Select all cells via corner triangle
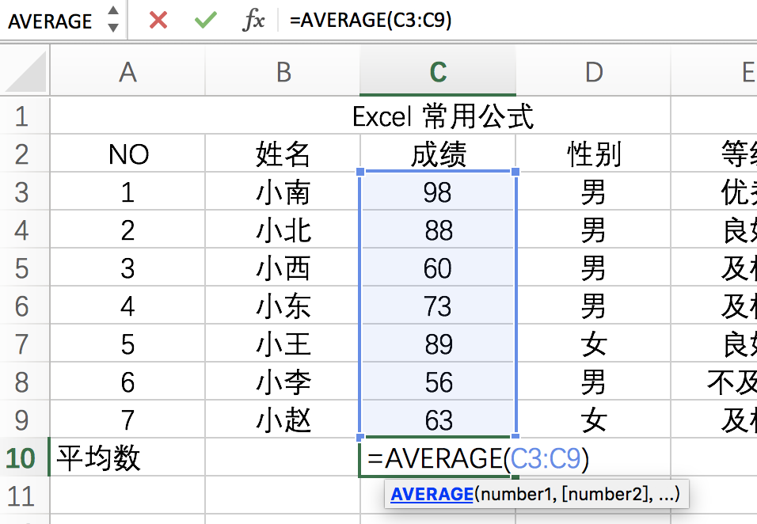The width and height of the screenshot is (757, 524). click(25, 71)
